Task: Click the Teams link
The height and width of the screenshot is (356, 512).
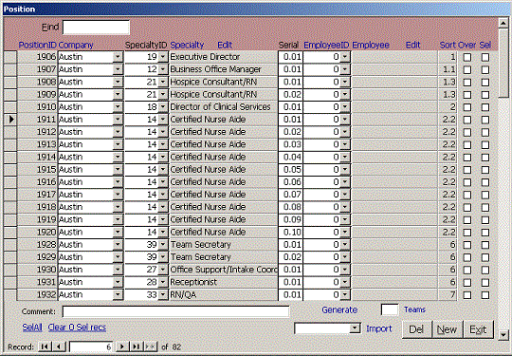Action: click(414, 309)
